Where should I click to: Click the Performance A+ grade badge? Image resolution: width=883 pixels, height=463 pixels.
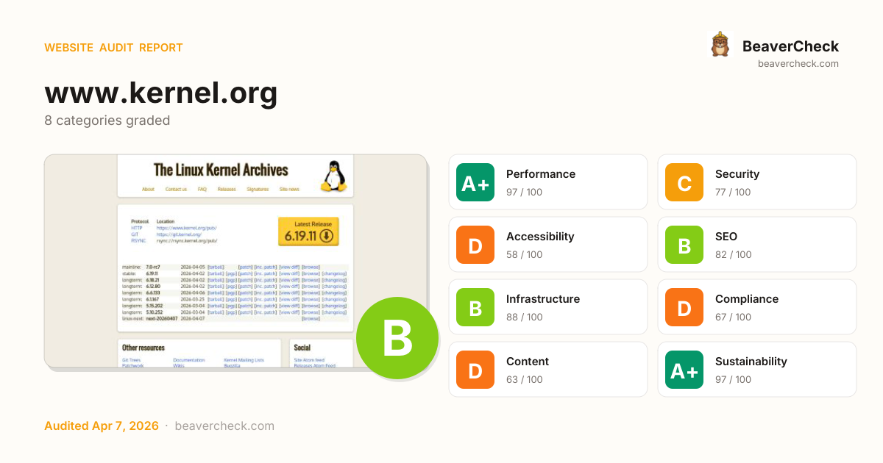click(x=475, y=182)
